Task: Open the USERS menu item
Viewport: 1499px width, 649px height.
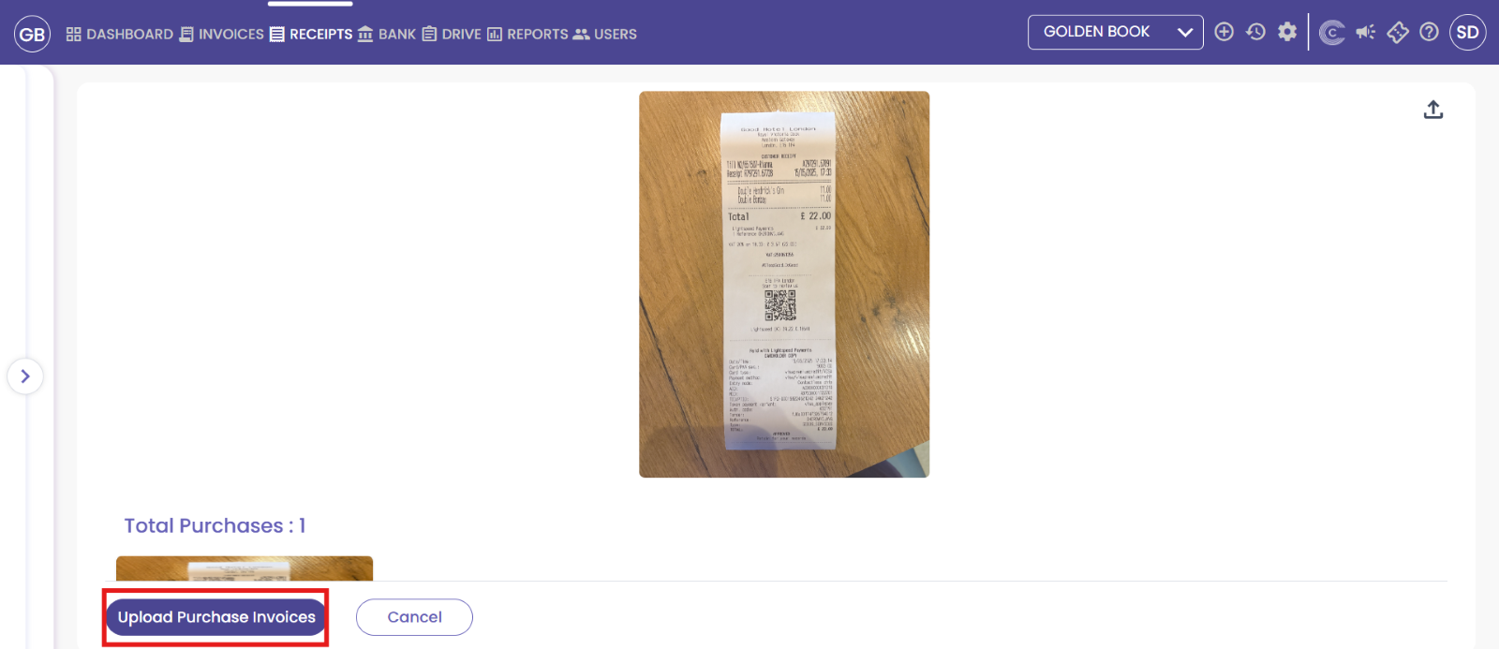Action: (x=605, y=34)
